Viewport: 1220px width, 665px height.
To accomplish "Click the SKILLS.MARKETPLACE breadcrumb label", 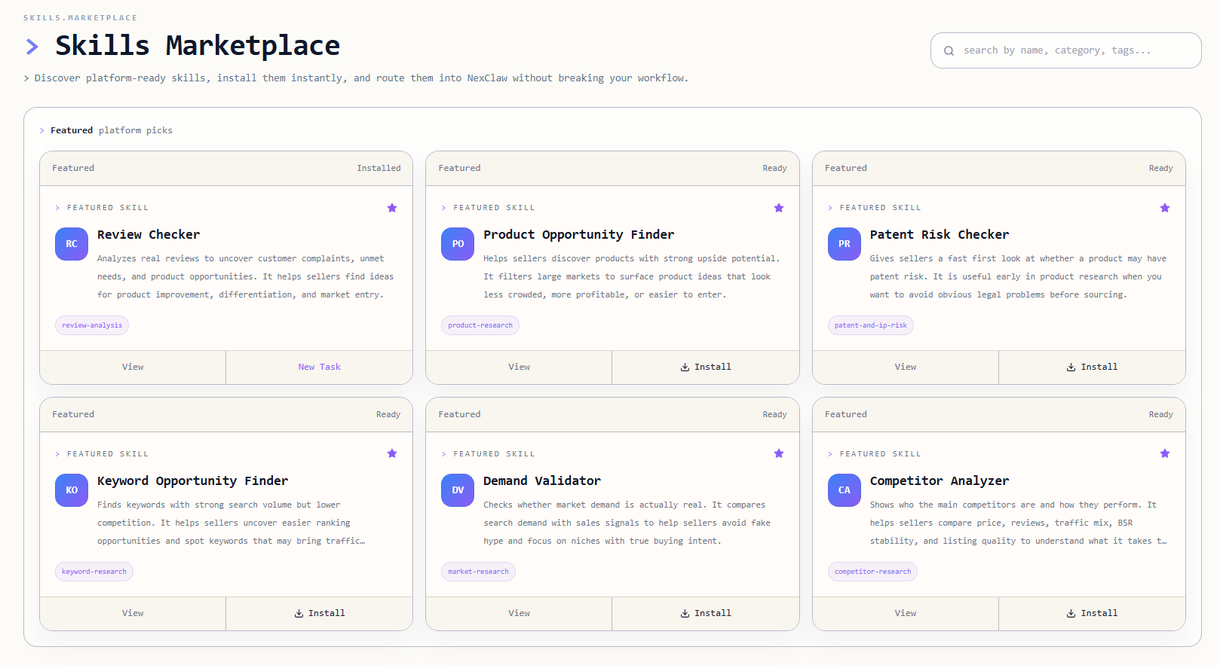I will tap(81, 17).
